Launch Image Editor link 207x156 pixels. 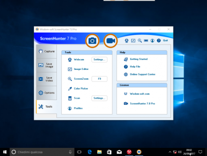pyautogui.click(x=81, y=69)
